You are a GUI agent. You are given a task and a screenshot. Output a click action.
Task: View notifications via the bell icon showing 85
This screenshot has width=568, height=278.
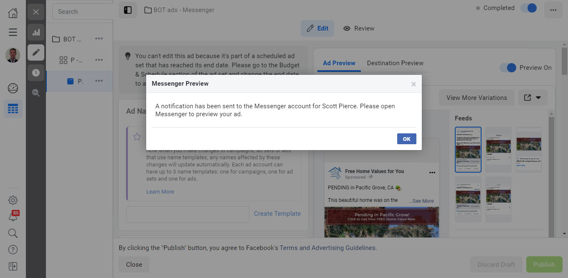pyautogui.click(x=13, y=217)
